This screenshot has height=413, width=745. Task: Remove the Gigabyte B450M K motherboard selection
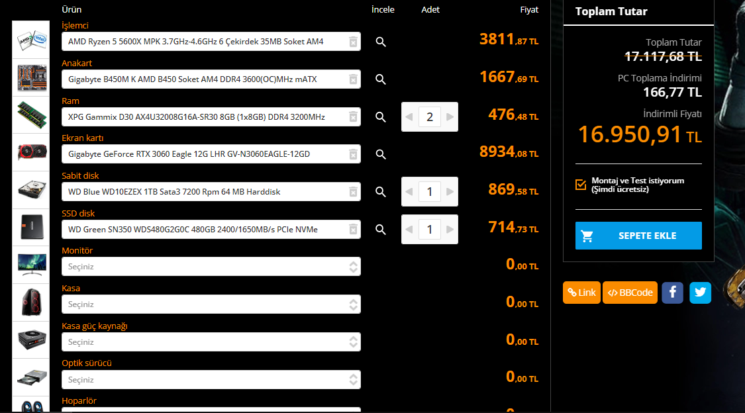(353, 79)
